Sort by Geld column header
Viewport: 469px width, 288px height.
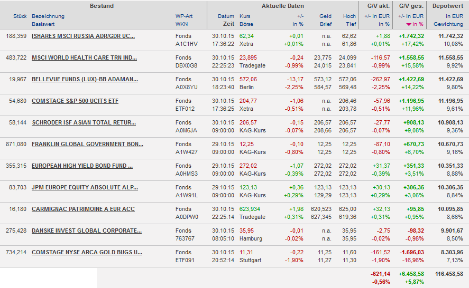tap(325, 16)
